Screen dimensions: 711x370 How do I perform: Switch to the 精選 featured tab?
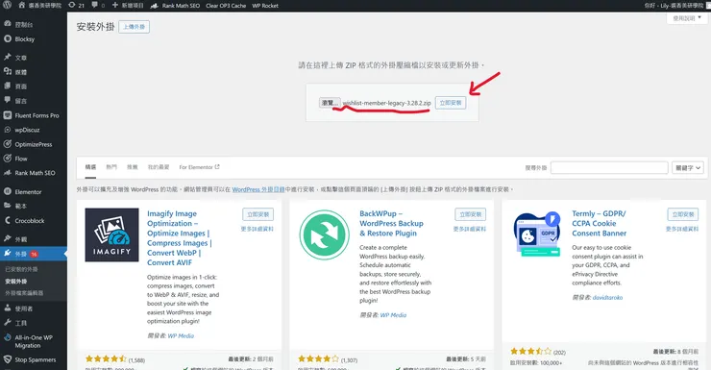pyautogui.click(x=90, y=167)
